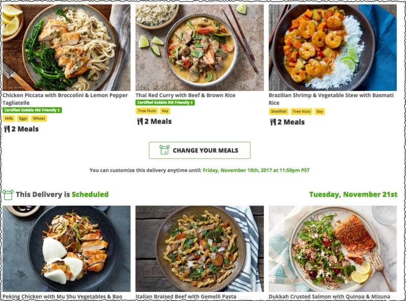Click the green Scheduled status text
Viewport: 406px width, 301px height.
point(90,194)
